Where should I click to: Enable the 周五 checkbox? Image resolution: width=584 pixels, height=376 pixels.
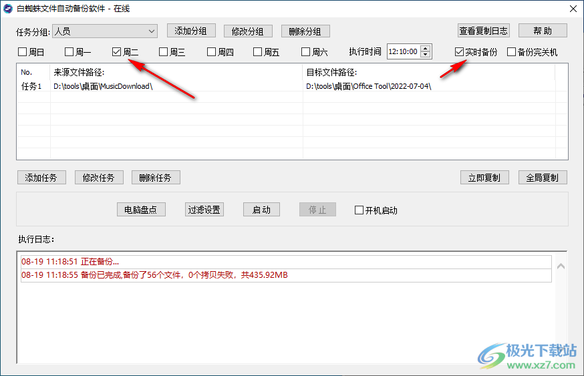pyautogui.click(x=257, y=51)
